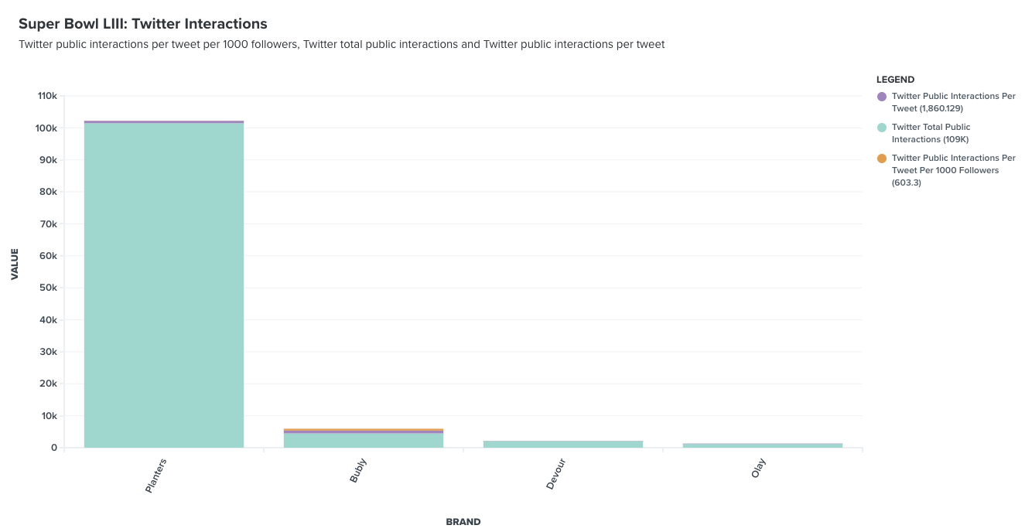Select the Devour bar

point(563,444)
